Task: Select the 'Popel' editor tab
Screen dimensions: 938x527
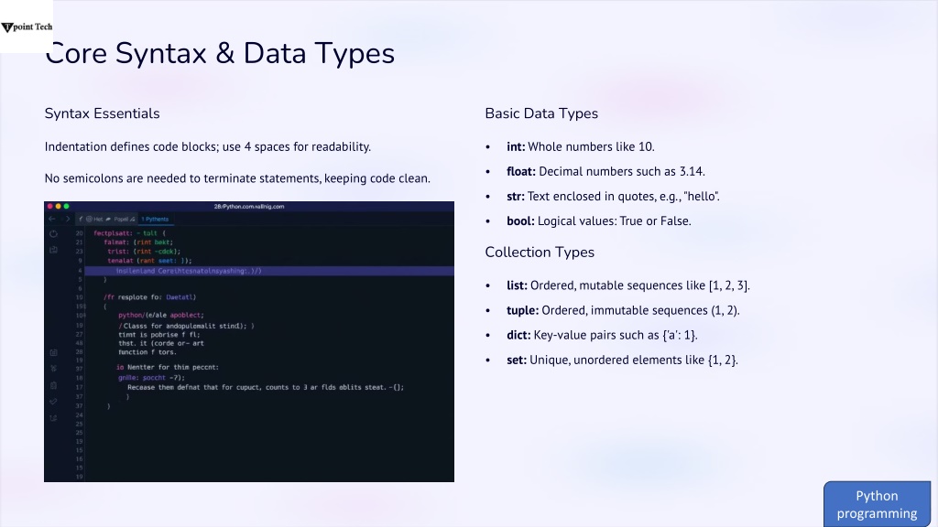Action: (x=120, y=220)
